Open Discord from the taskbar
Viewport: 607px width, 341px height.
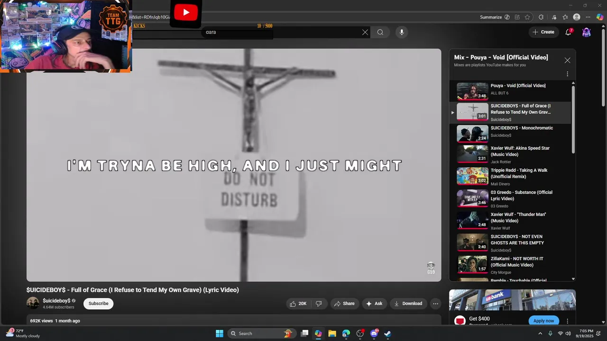point(374,333)
